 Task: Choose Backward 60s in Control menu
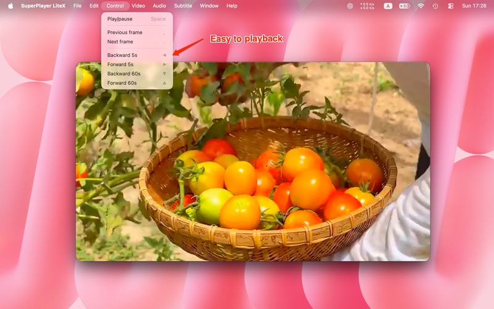[136, 74]
